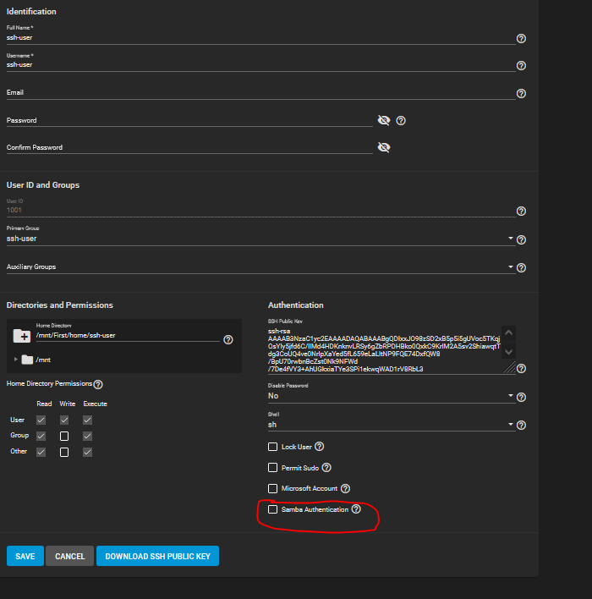Expand the /mnt directory tree node
This screenshot has width=592, height=599.
(x=16, y=359)
